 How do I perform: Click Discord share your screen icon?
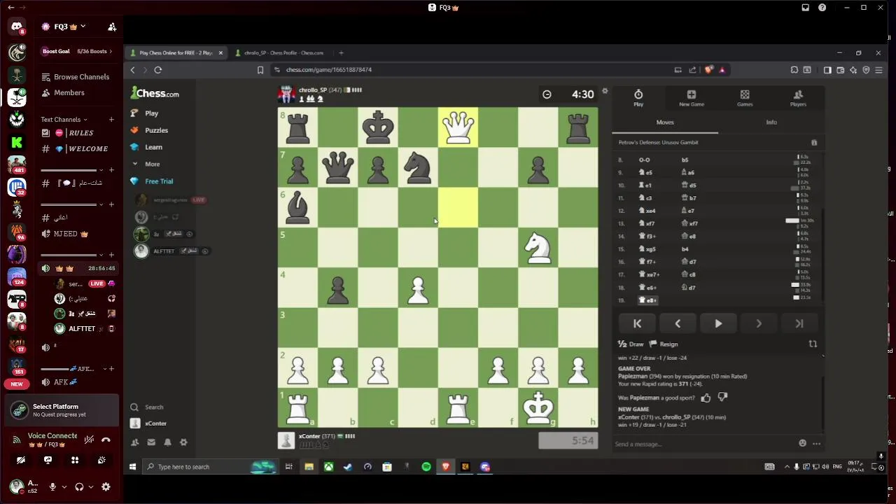48,460
